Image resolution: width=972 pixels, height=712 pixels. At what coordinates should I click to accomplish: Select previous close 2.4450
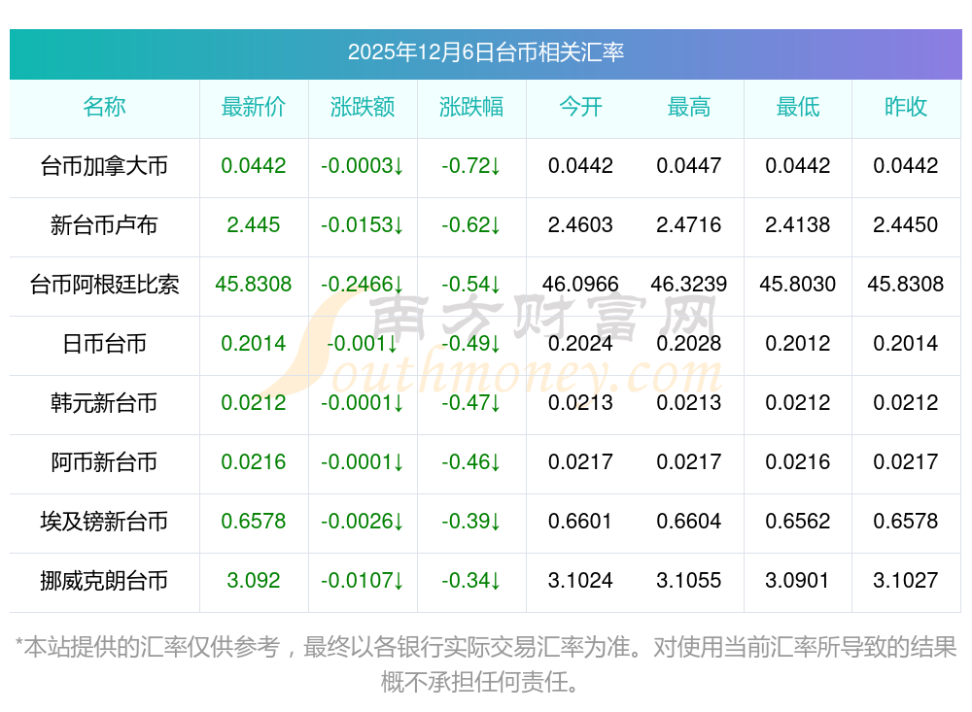[906, 225]
